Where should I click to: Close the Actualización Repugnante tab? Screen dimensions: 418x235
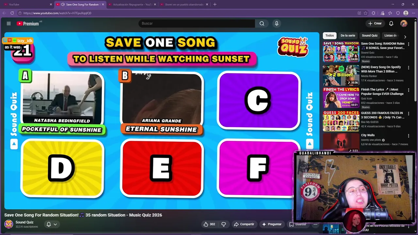tap(155, 5)
